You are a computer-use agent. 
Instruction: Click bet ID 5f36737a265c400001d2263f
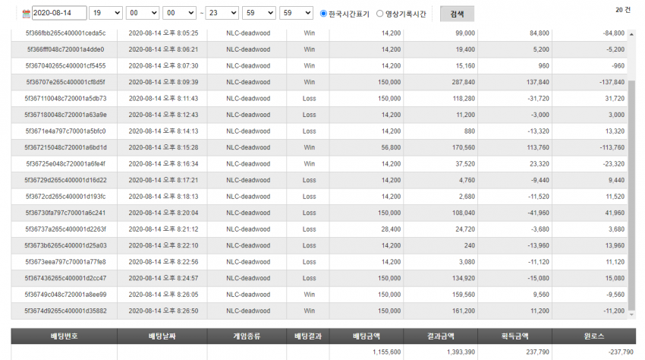(x=65, y=229)
